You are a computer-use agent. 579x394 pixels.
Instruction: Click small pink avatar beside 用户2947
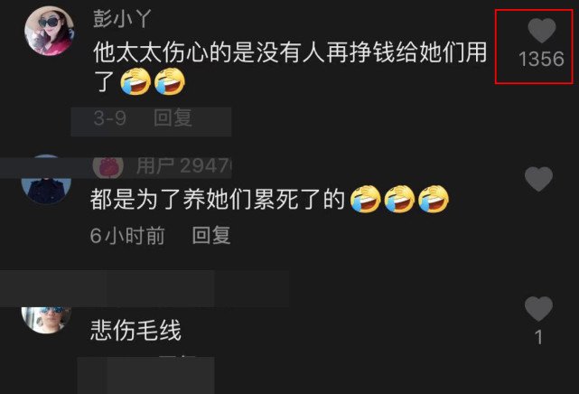107,167
